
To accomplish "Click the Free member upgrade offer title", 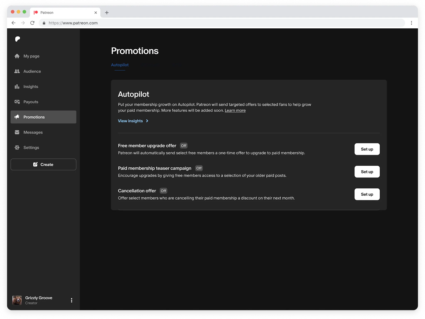I will point(147,146).
